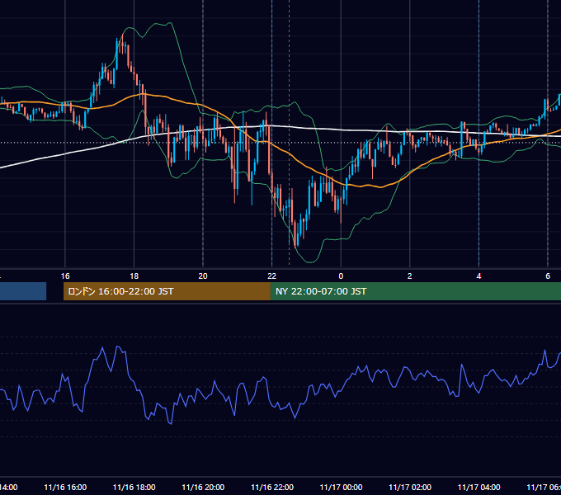Click the 16 hour label on the chart axis
Image resolution: width=561 pixels, height=495 pixels.
[x=65, y=276]
